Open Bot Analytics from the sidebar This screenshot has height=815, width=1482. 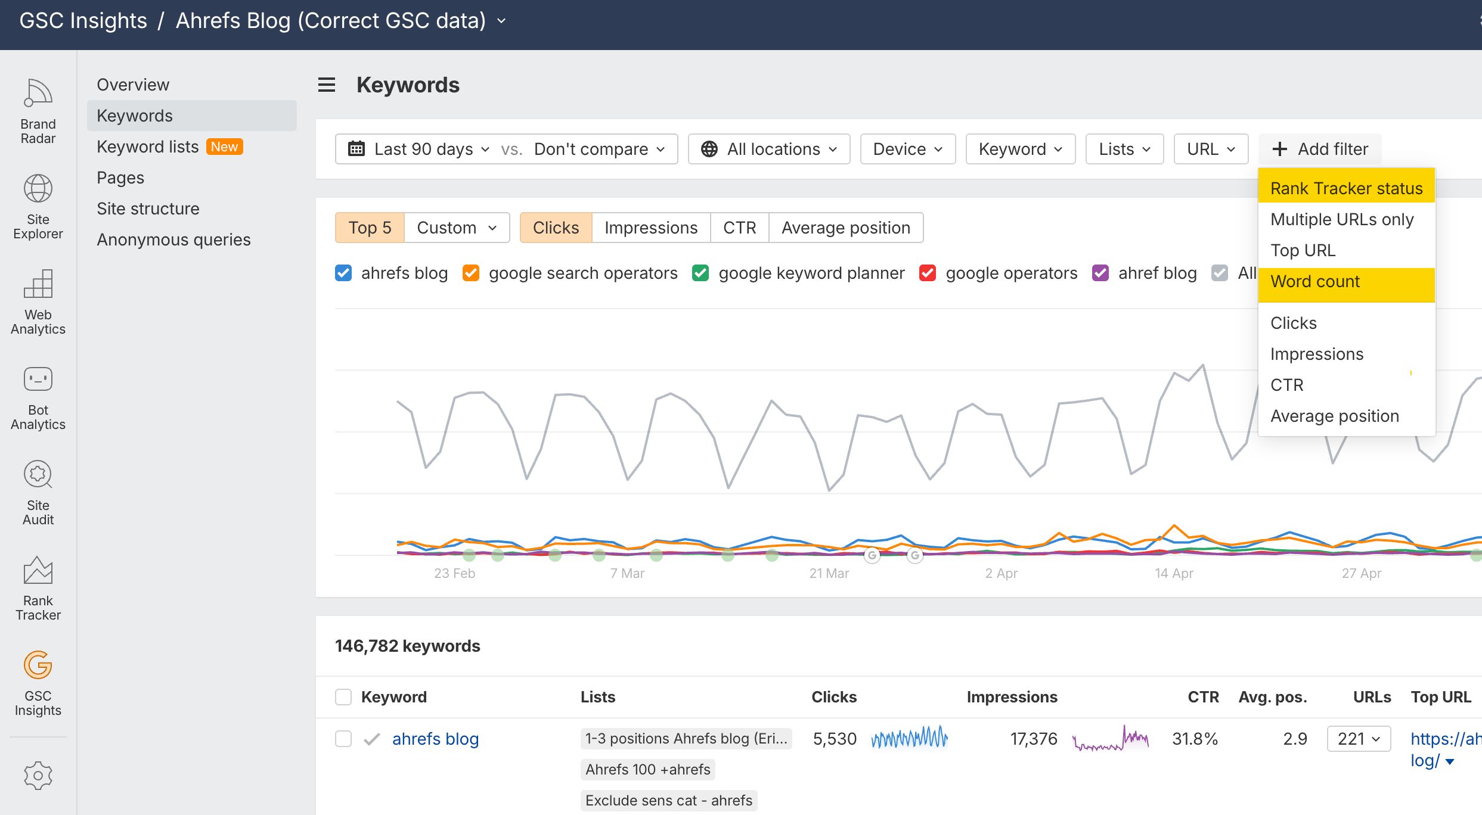38,397
